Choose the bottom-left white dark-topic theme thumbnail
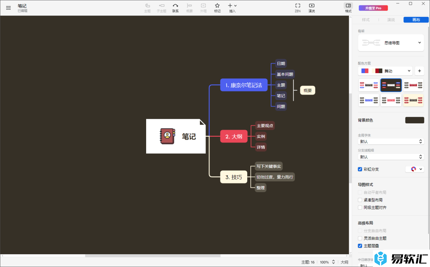Image resolution: width=430 pixels, height=267 pixels. point(369,100)
